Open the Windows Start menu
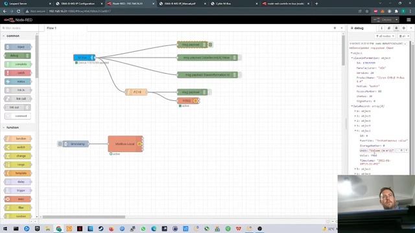Image resolution: width=415 pixels, height=233 pixels. tap(5, 228)
